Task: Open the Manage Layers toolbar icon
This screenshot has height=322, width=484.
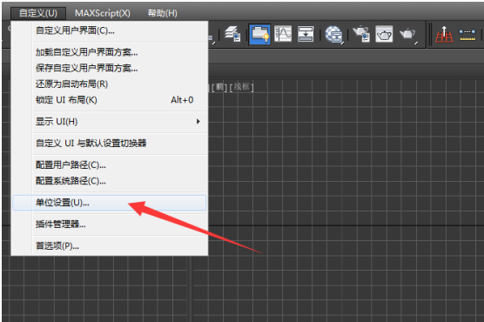Action: click(232, 34)
